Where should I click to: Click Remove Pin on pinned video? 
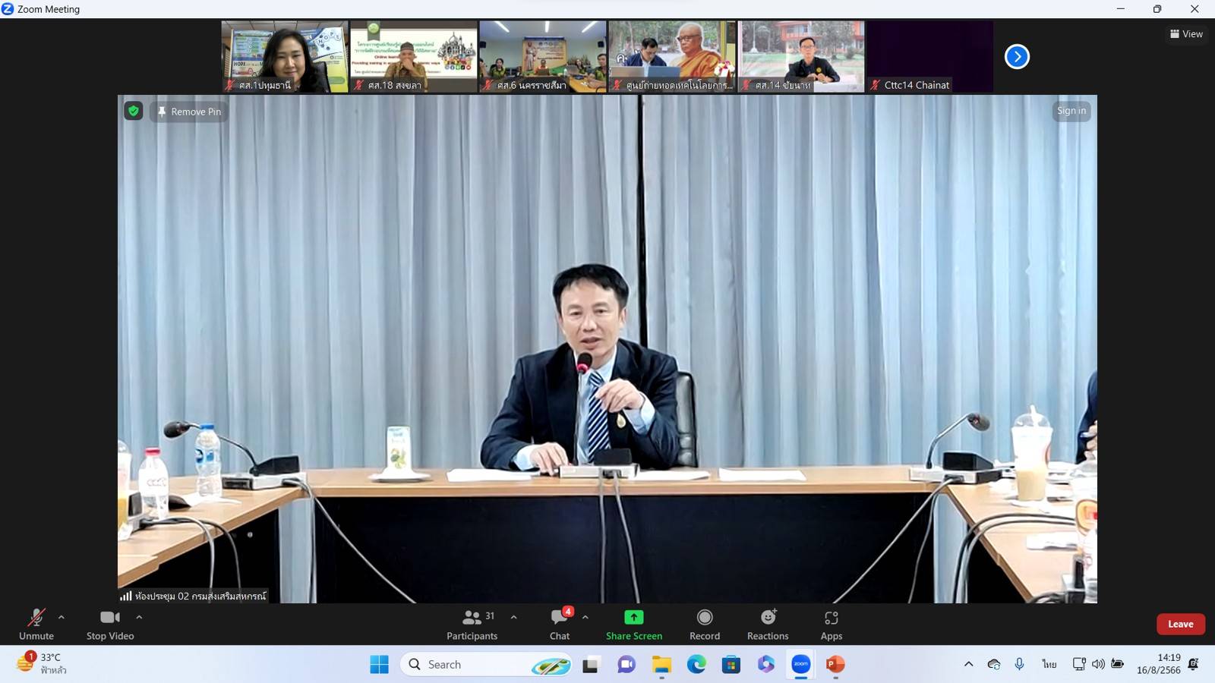click(189, 112)
